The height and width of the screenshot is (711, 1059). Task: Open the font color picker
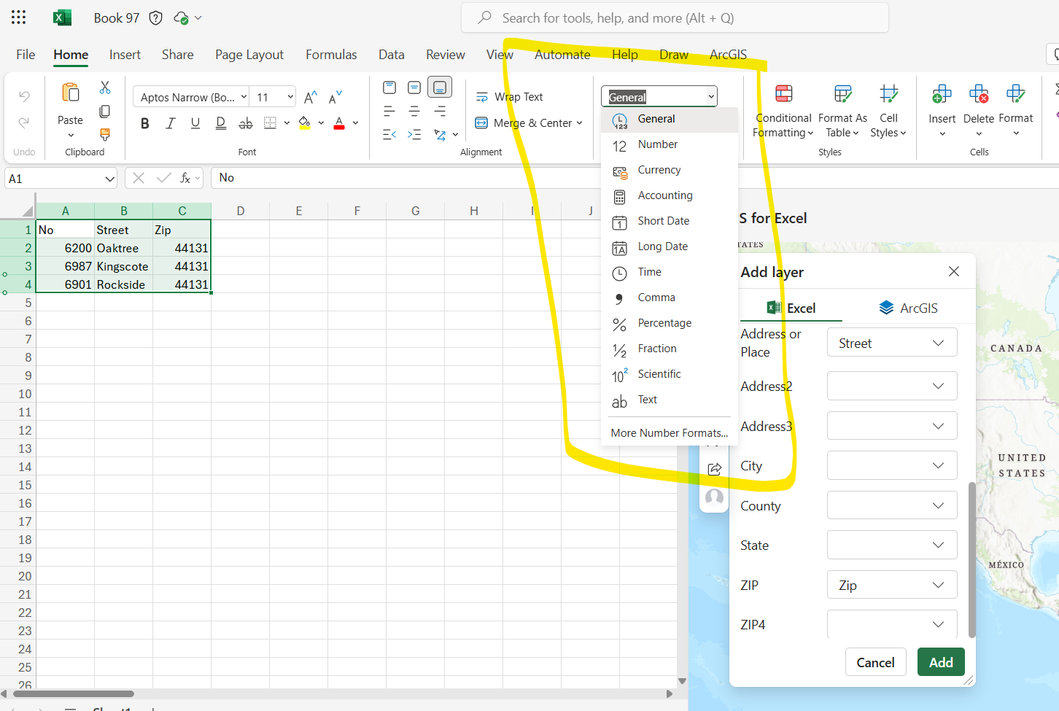(x=338, y=123)
